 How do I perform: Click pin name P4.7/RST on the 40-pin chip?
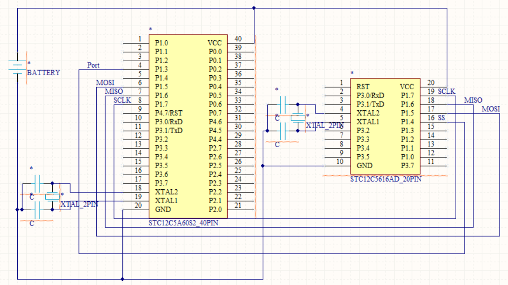(168, 113)
